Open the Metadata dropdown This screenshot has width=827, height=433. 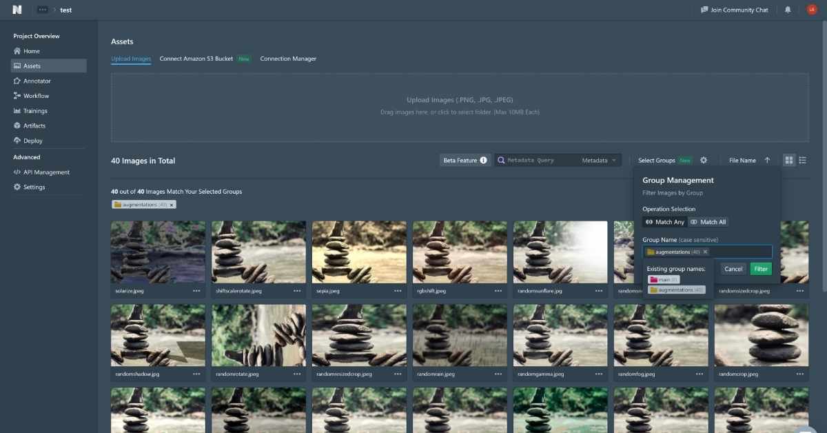coord(599,160)
